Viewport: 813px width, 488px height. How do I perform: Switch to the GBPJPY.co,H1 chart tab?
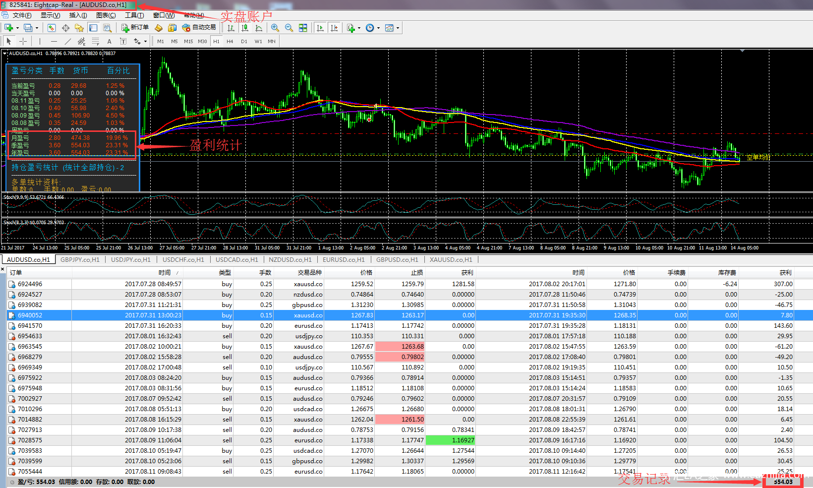click(x=80, y=259)
